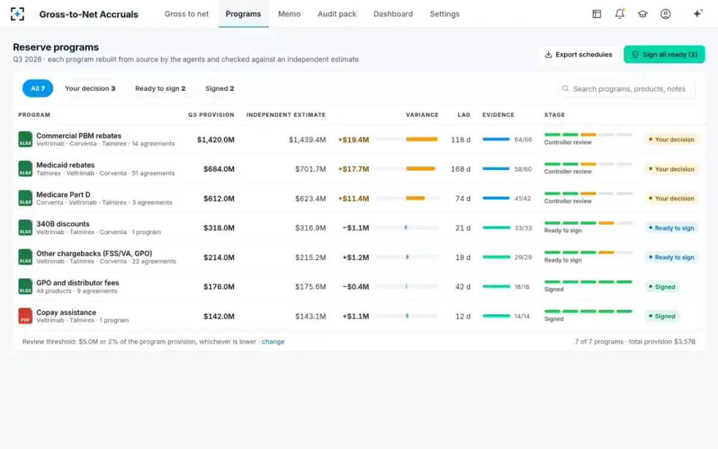Filter to Ready to sign 2

pyautogui.click(x=160, y=89)
